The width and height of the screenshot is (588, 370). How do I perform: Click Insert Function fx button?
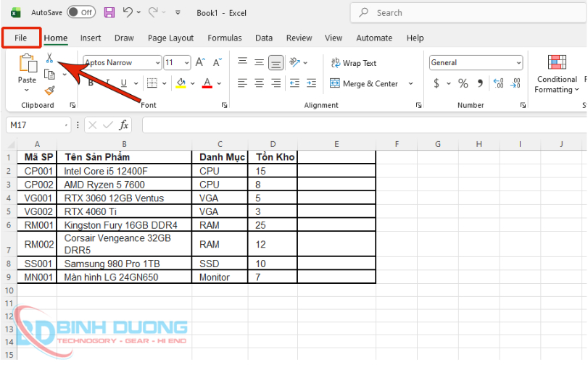click(124, 125)
